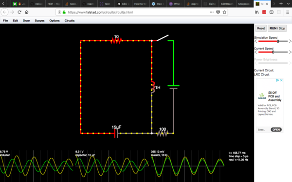This screenshot has width=292, height=182.
Task: Select the 1H inductor
Action: pyautogui.click(x=153, y=87)
